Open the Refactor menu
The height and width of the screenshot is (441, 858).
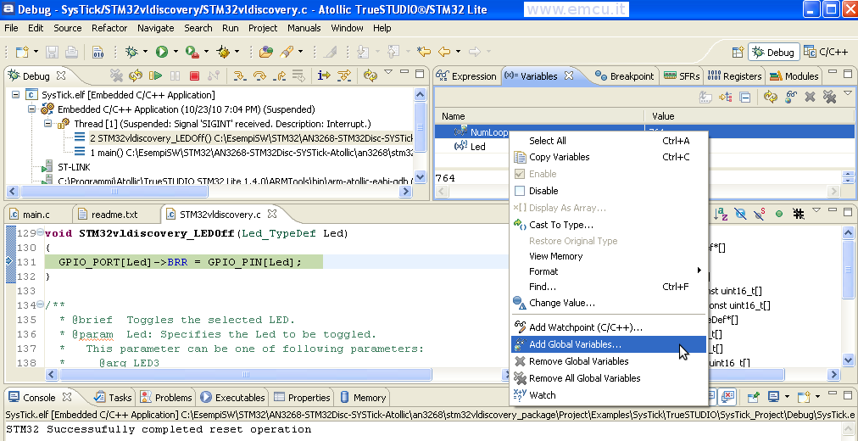(x=109, y=28)
